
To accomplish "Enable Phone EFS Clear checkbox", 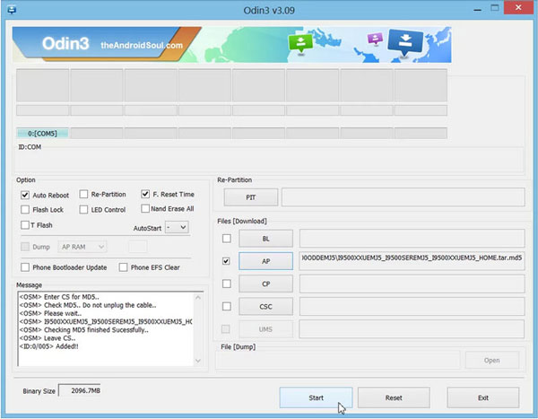I will 123,267.
